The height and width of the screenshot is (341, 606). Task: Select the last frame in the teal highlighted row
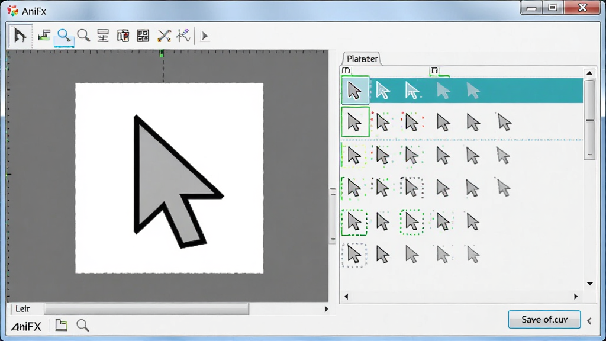tap(473, 91)
